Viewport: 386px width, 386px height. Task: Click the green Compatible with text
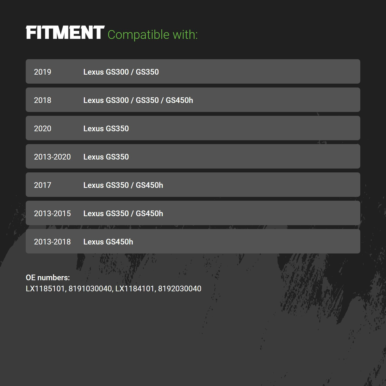(x=153, y=35)
